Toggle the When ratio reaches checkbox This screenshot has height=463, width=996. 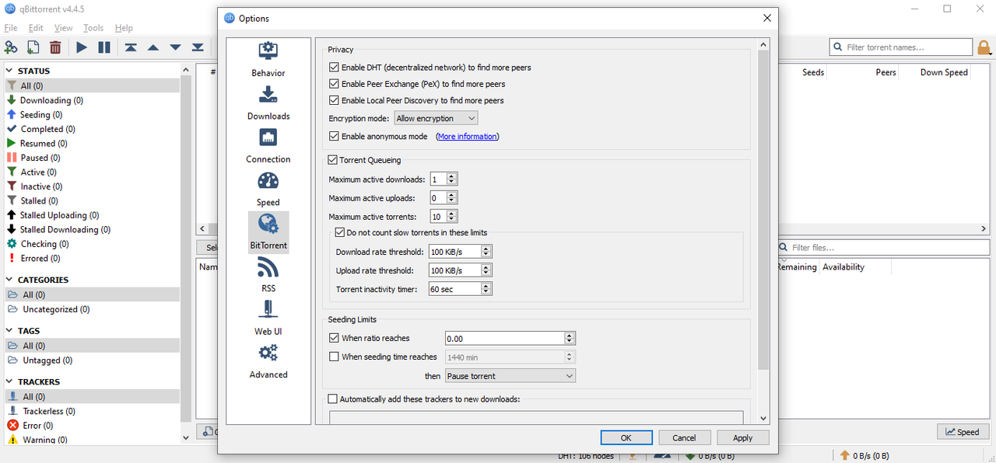click(x=335, y=338)
